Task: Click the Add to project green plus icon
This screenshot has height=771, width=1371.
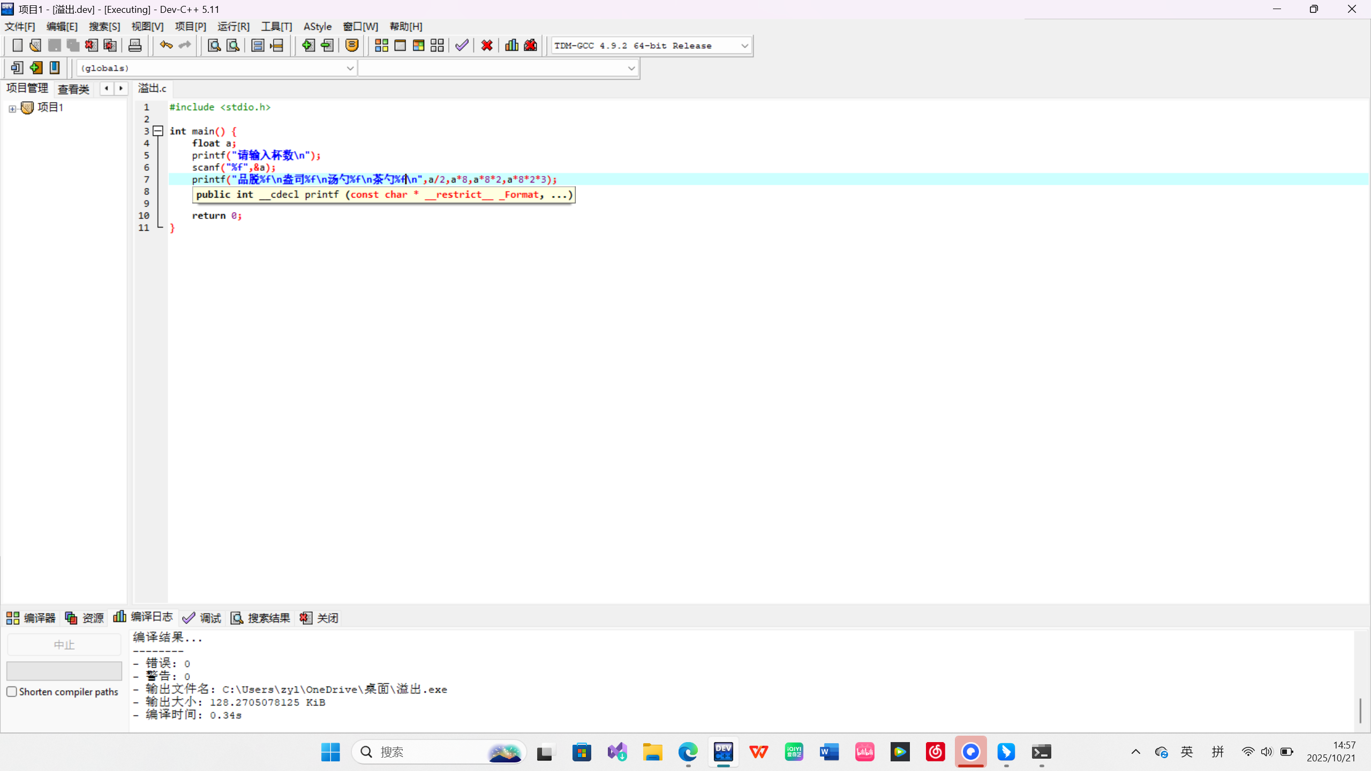Action: (308, 46)
